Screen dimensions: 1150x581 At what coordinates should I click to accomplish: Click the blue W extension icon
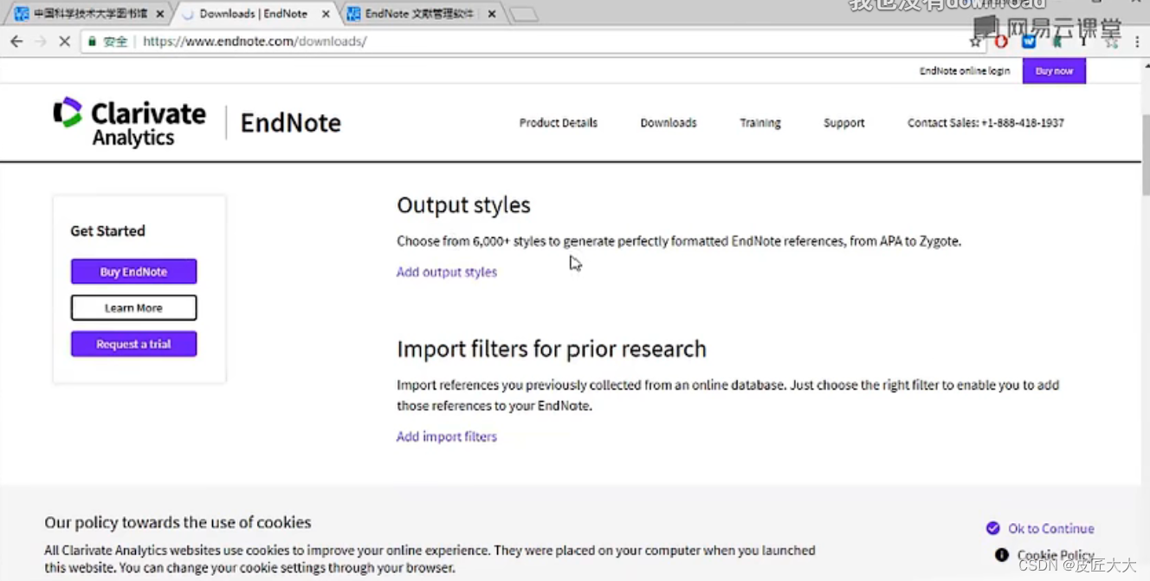1028,41
